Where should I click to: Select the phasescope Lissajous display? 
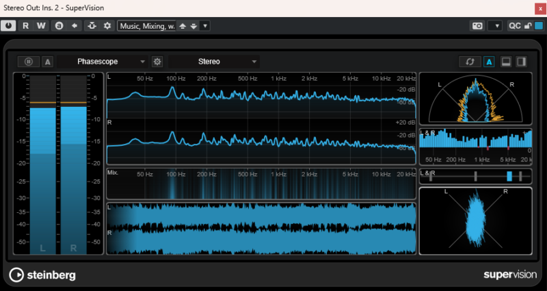(475, 221)
